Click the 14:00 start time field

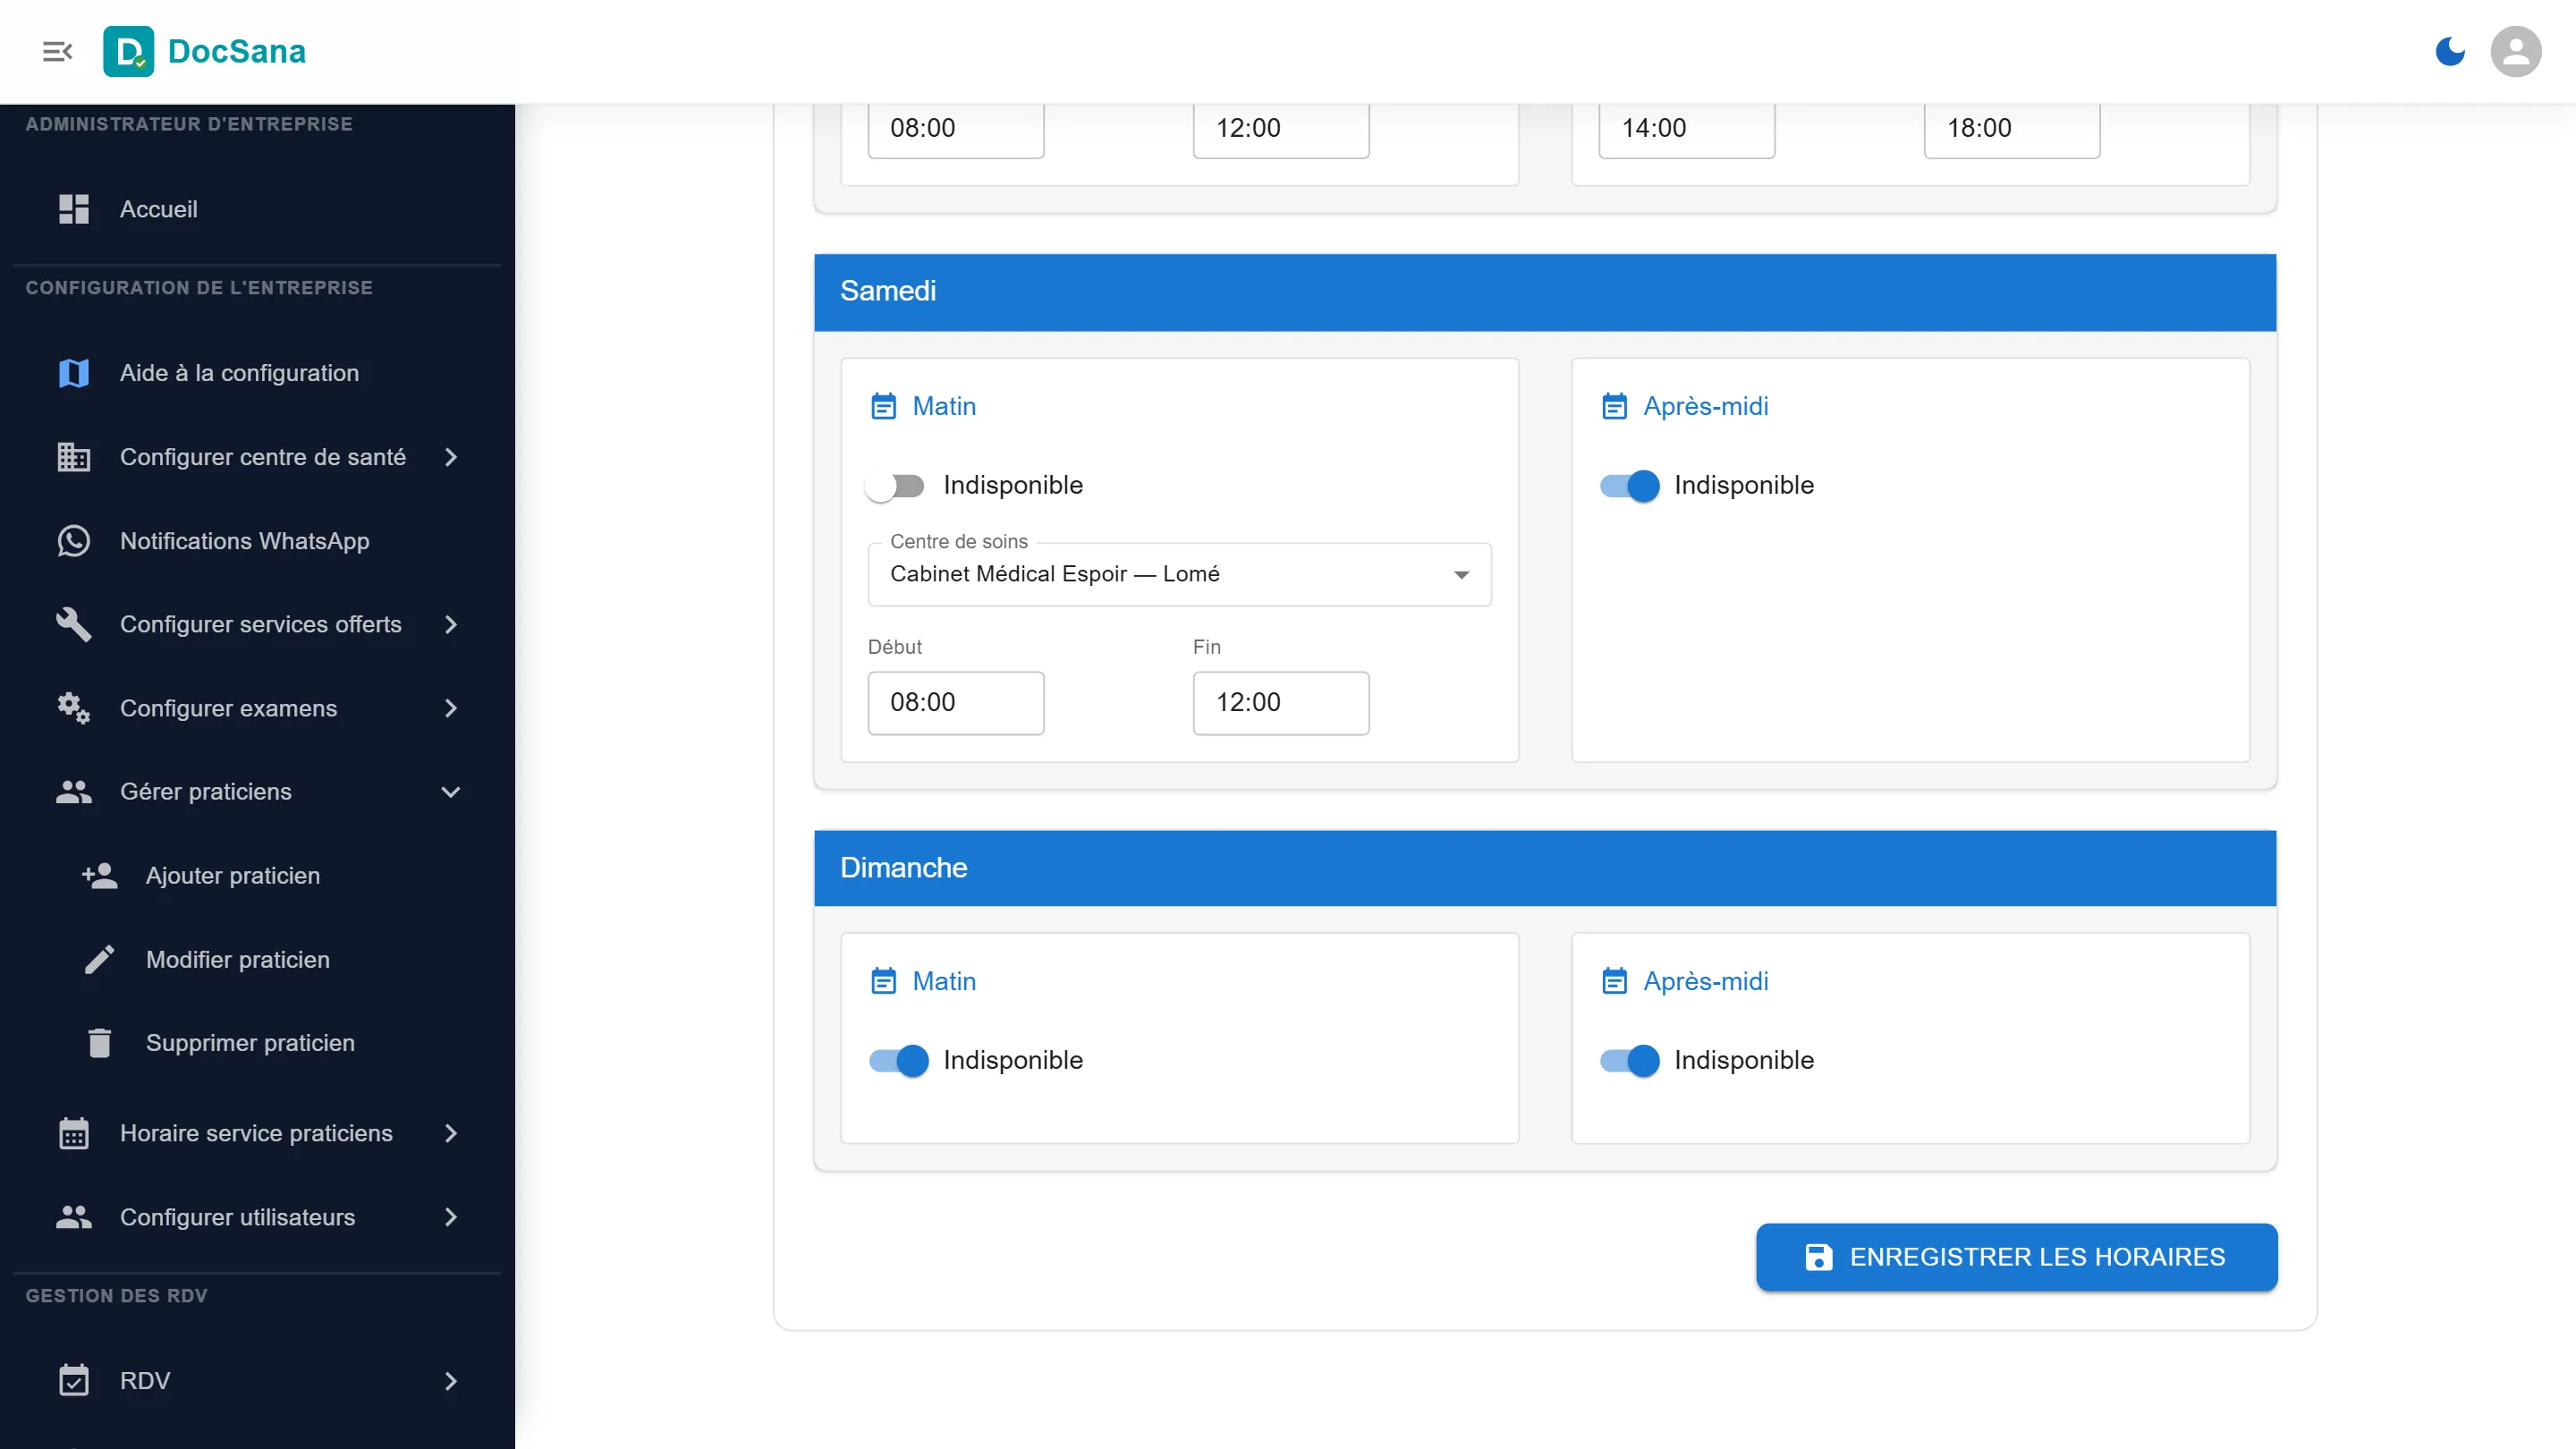(1686, 130)
